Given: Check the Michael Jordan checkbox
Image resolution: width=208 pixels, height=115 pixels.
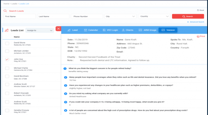Looking at the screenshot, I should [x=7, y=51].
